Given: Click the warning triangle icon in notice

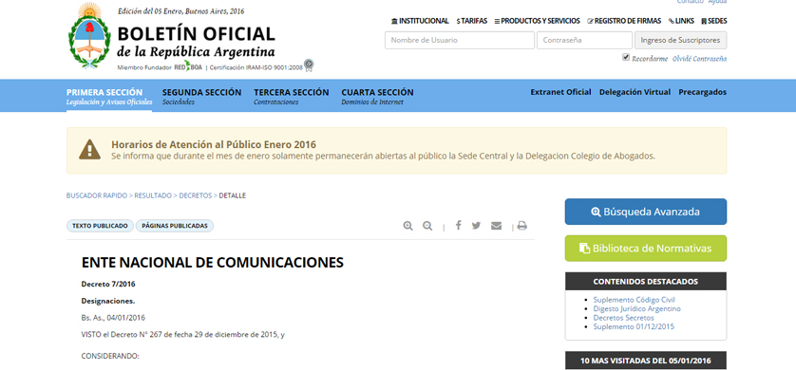Looking at the screenshot, I should tap(90, 150).
